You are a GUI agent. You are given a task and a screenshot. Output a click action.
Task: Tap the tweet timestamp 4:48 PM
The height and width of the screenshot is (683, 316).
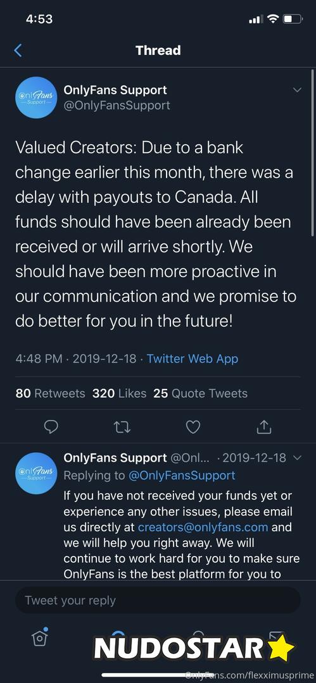pos(39,359)
